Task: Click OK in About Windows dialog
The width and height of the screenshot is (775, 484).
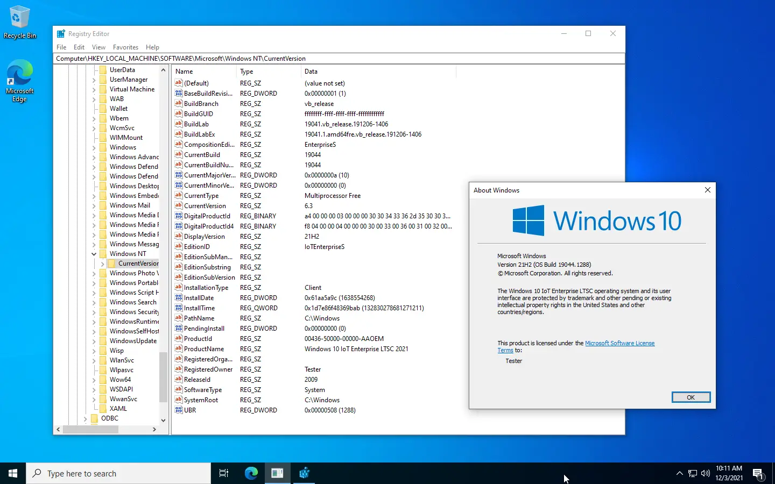Action: click(691, 397)
